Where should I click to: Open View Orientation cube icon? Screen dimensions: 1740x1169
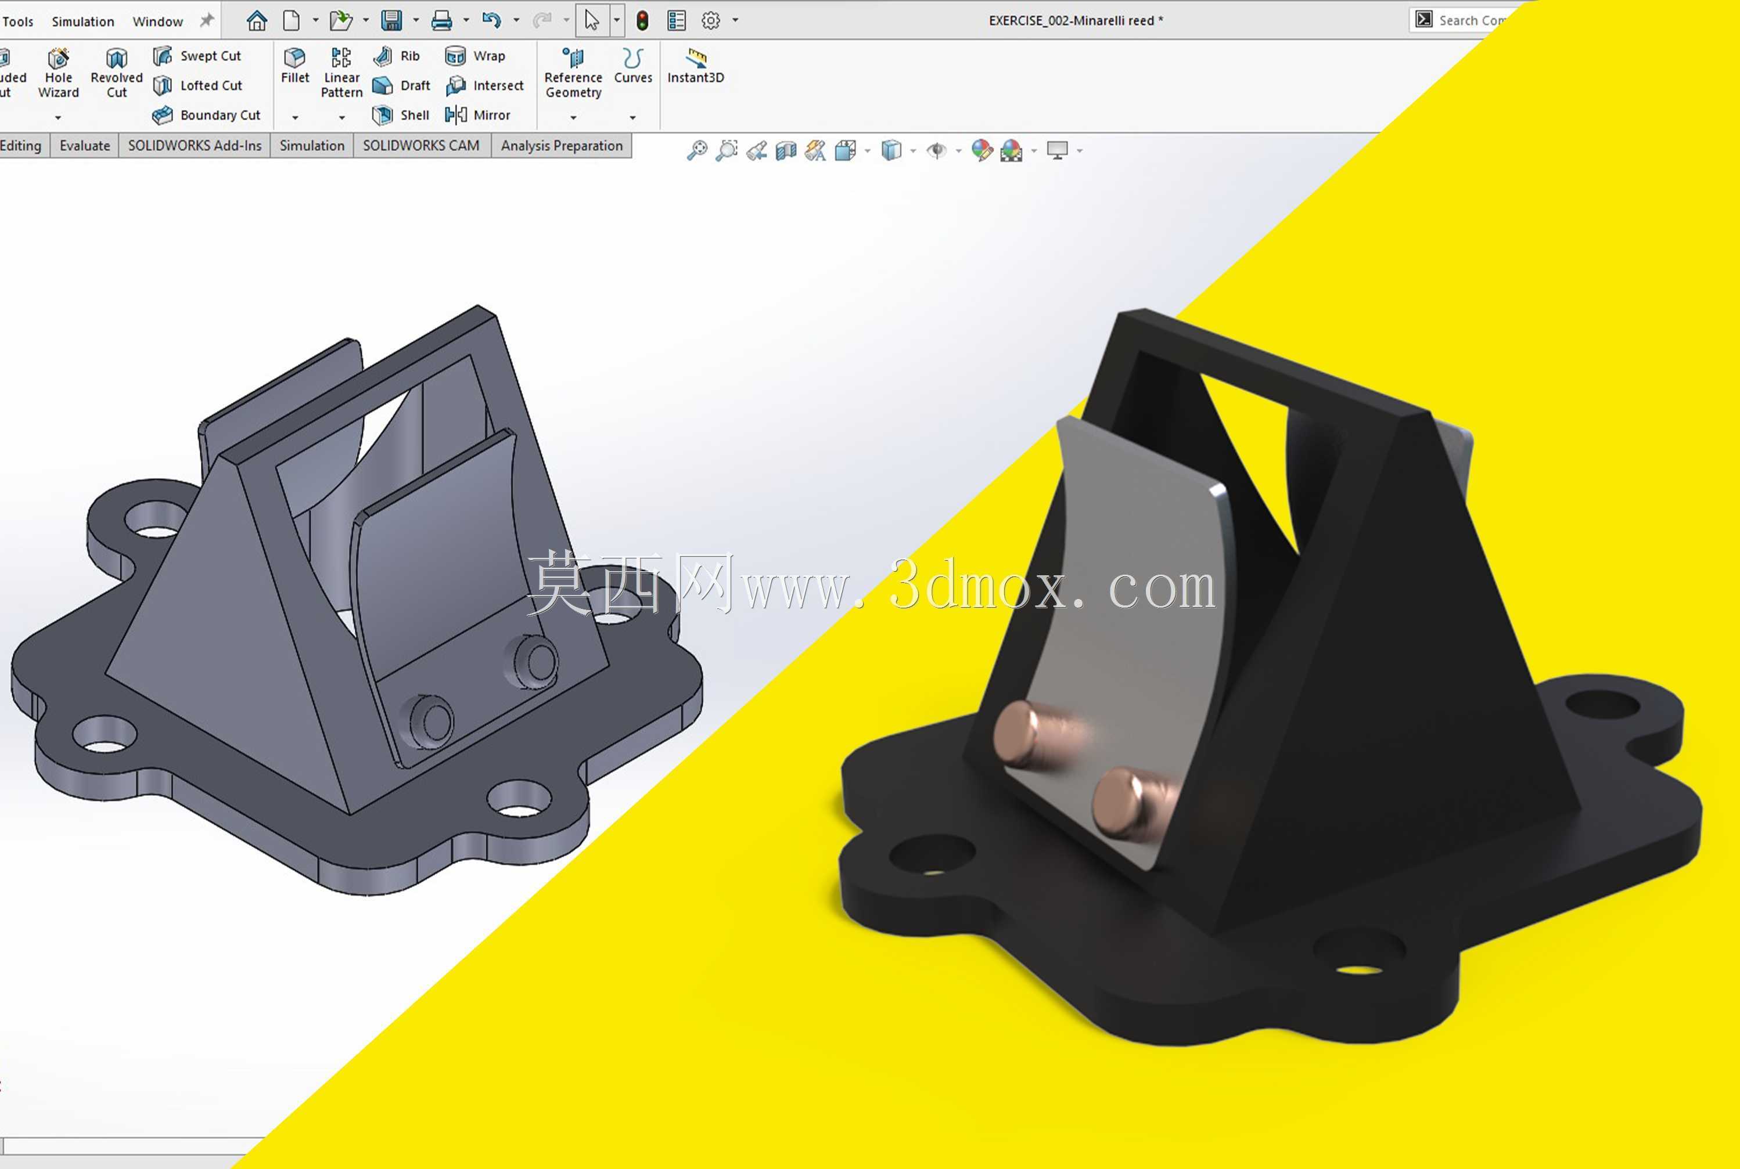click(846, 150)
